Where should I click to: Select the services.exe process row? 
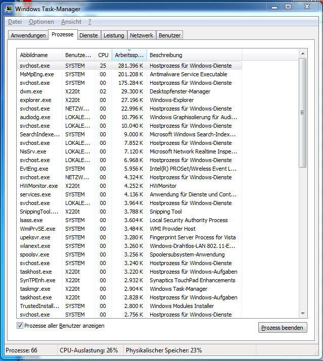129,194
